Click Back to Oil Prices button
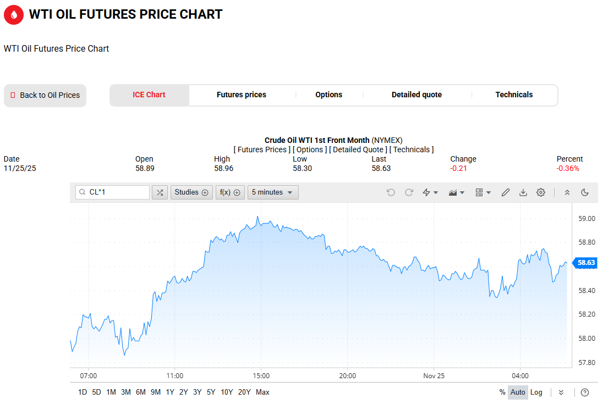 pyautogui.click(x=45, y=95)
